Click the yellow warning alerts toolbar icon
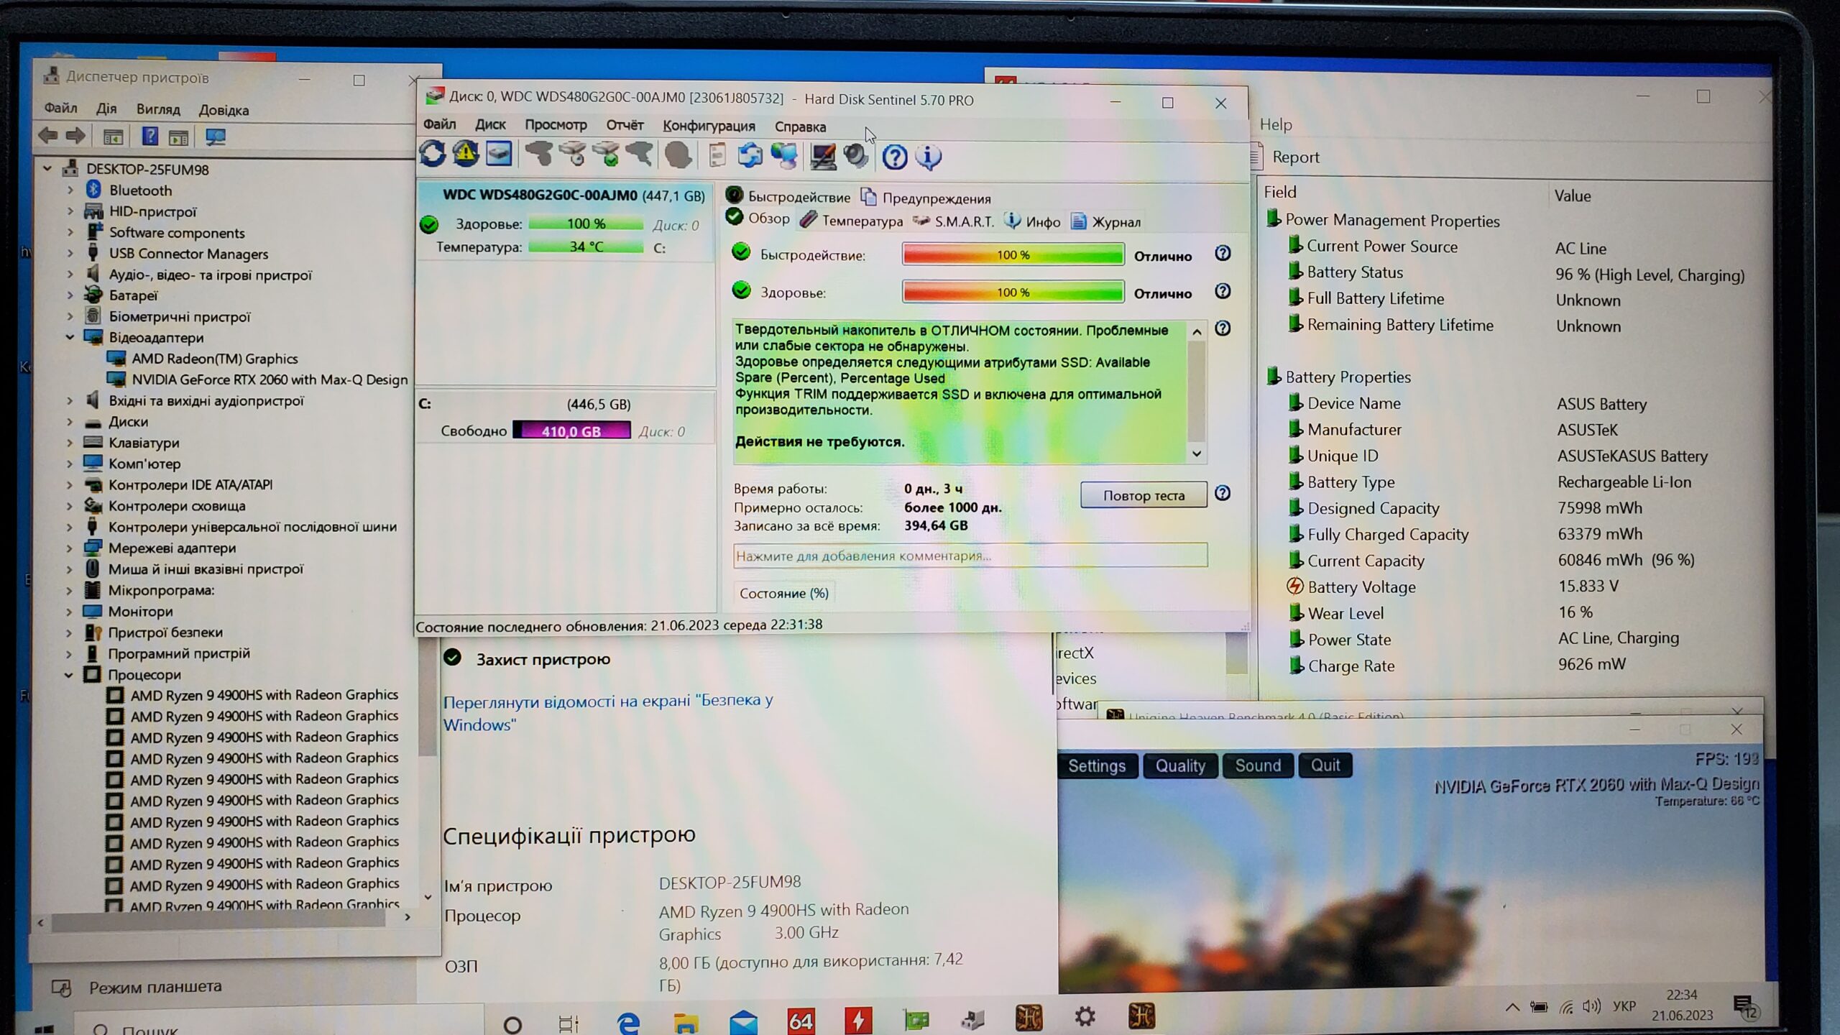 [x=466, y=154]
